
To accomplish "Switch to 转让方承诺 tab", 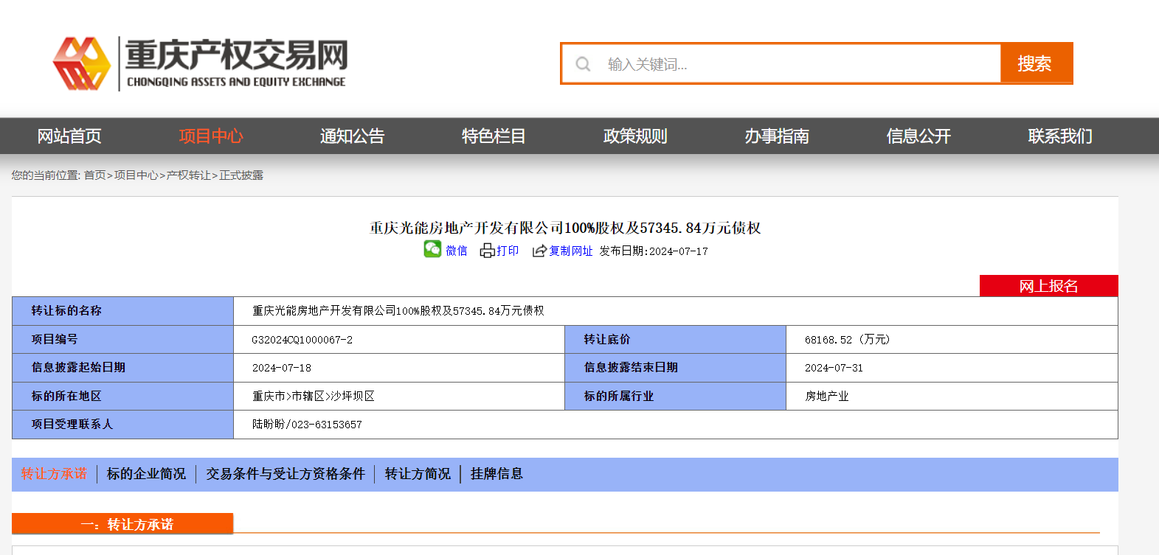I will [x=54, y=474].
